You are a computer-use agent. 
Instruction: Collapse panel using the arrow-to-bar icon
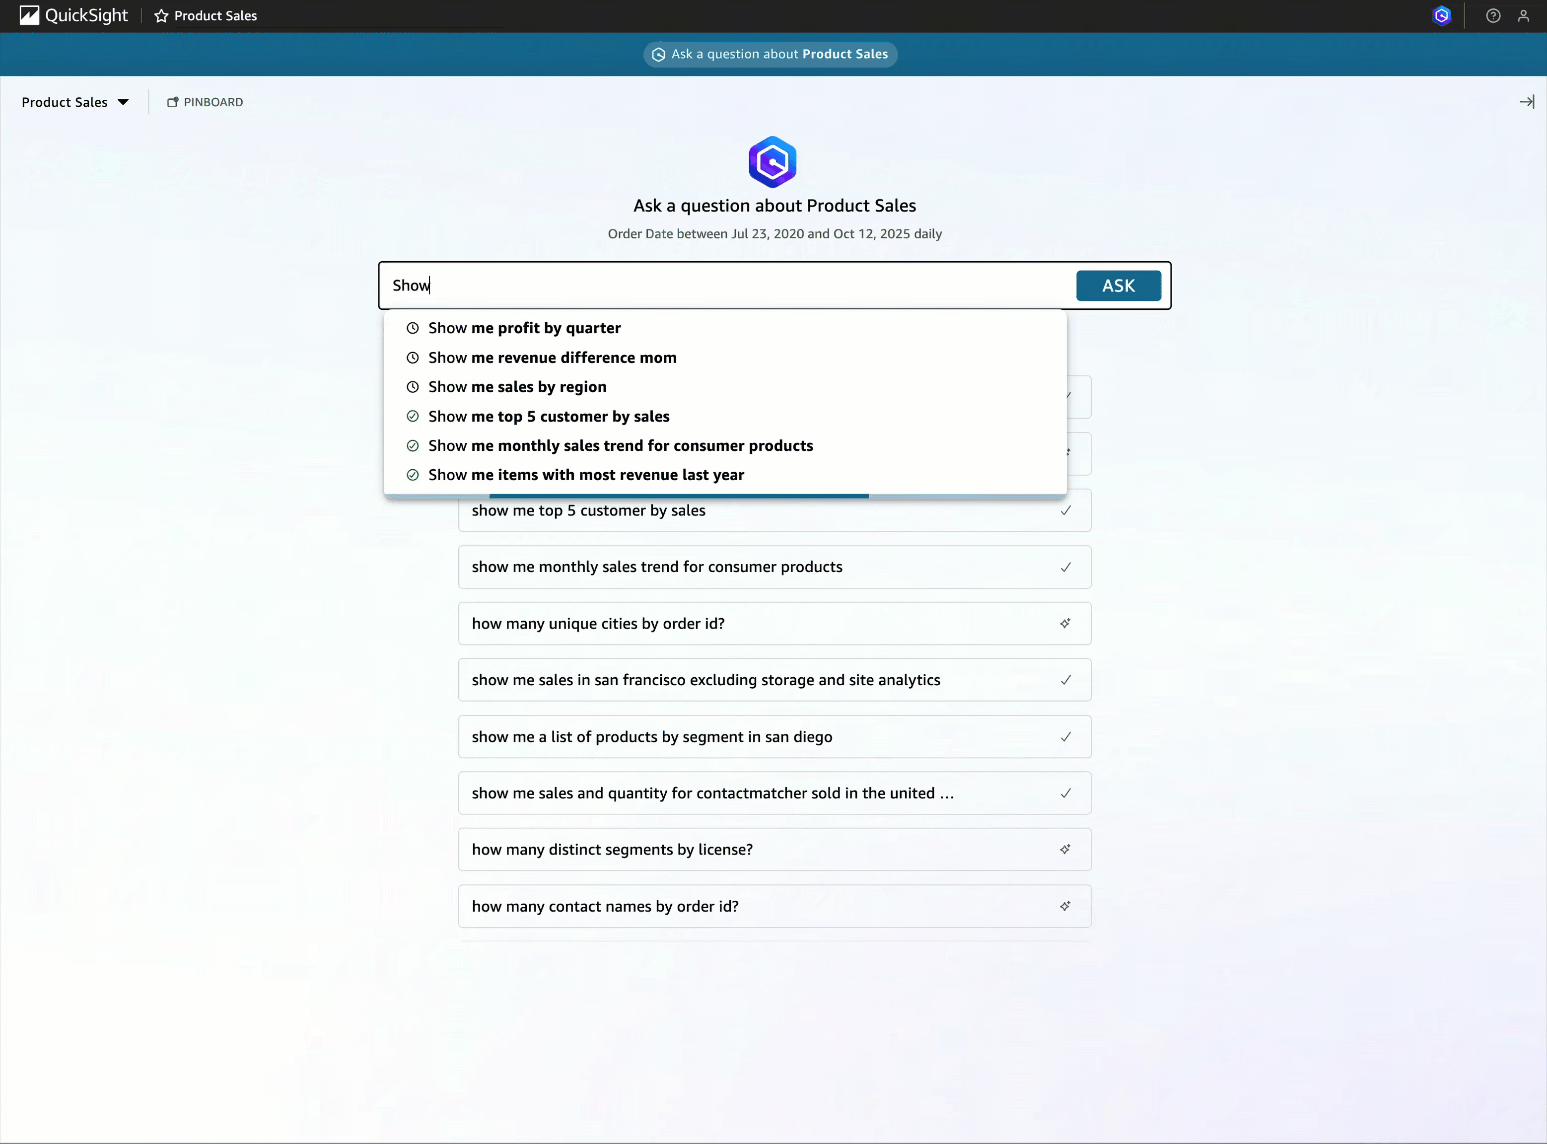pos(1526,102)
